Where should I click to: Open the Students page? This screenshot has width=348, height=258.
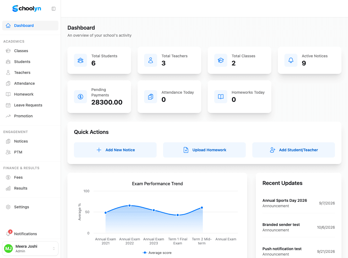point(30,62)
